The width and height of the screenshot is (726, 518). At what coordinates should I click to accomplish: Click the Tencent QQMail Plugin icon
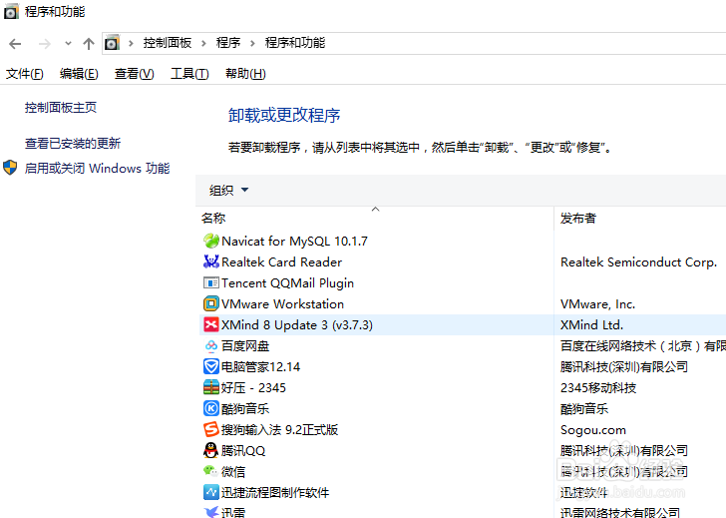pyautogui.click(x=211, y=282)
